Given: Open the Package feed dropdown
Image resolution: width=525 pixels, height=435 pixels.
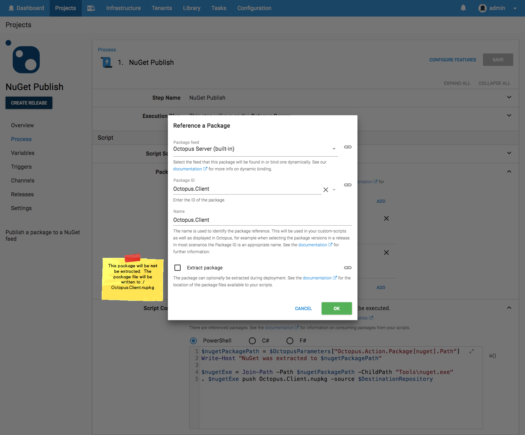Looking at the screenshot, I should click(334, 149).
